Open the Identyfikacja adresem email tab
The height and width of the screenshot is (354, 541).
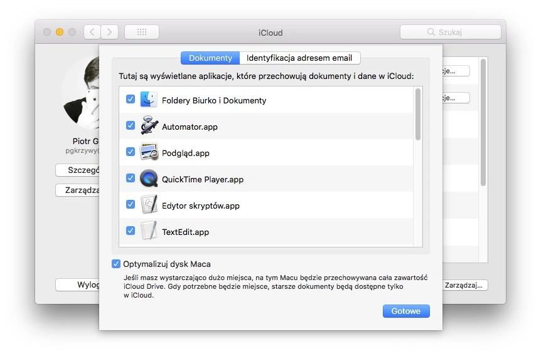[x=299, y=58]
